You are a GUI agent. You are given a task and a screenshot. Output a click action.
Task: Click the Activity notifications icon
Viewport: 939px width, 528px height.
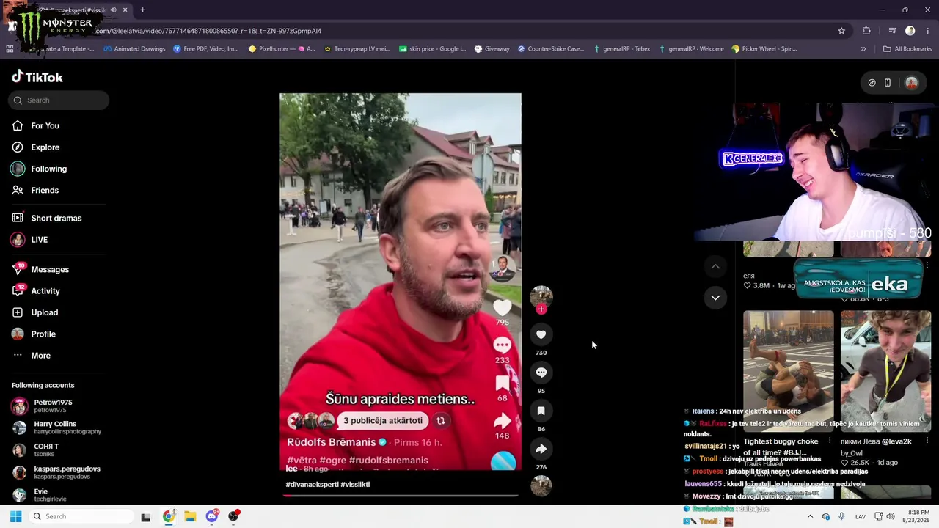click(18, 291)
